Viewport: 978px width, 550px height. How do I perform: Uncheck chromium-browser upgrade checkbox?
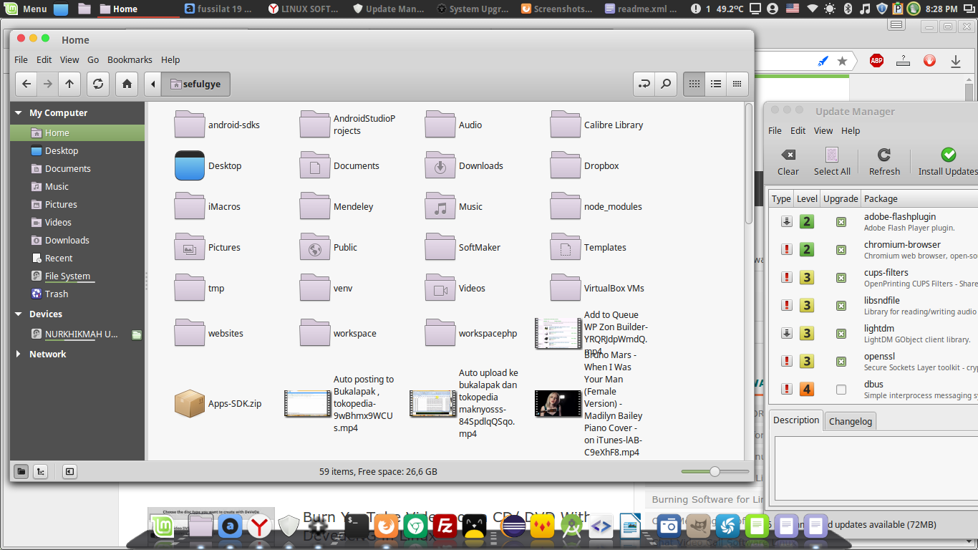pyautogui.click(x=841, y=250)
